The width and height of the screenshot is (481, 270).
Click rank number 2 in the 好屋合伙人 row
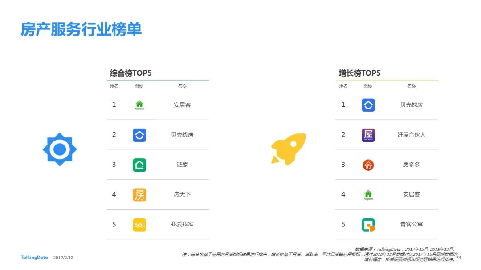pos(343,134)
